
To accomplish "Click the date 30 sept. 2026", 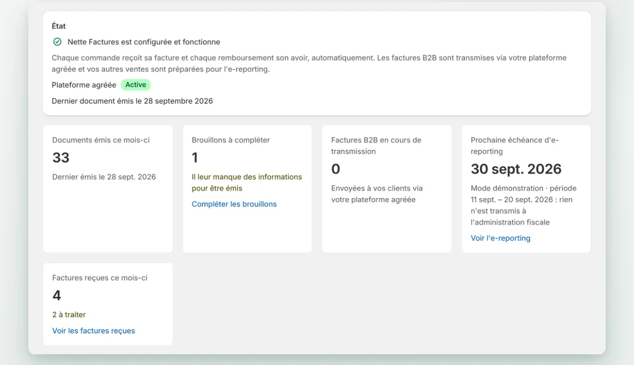I will (516, 169).
